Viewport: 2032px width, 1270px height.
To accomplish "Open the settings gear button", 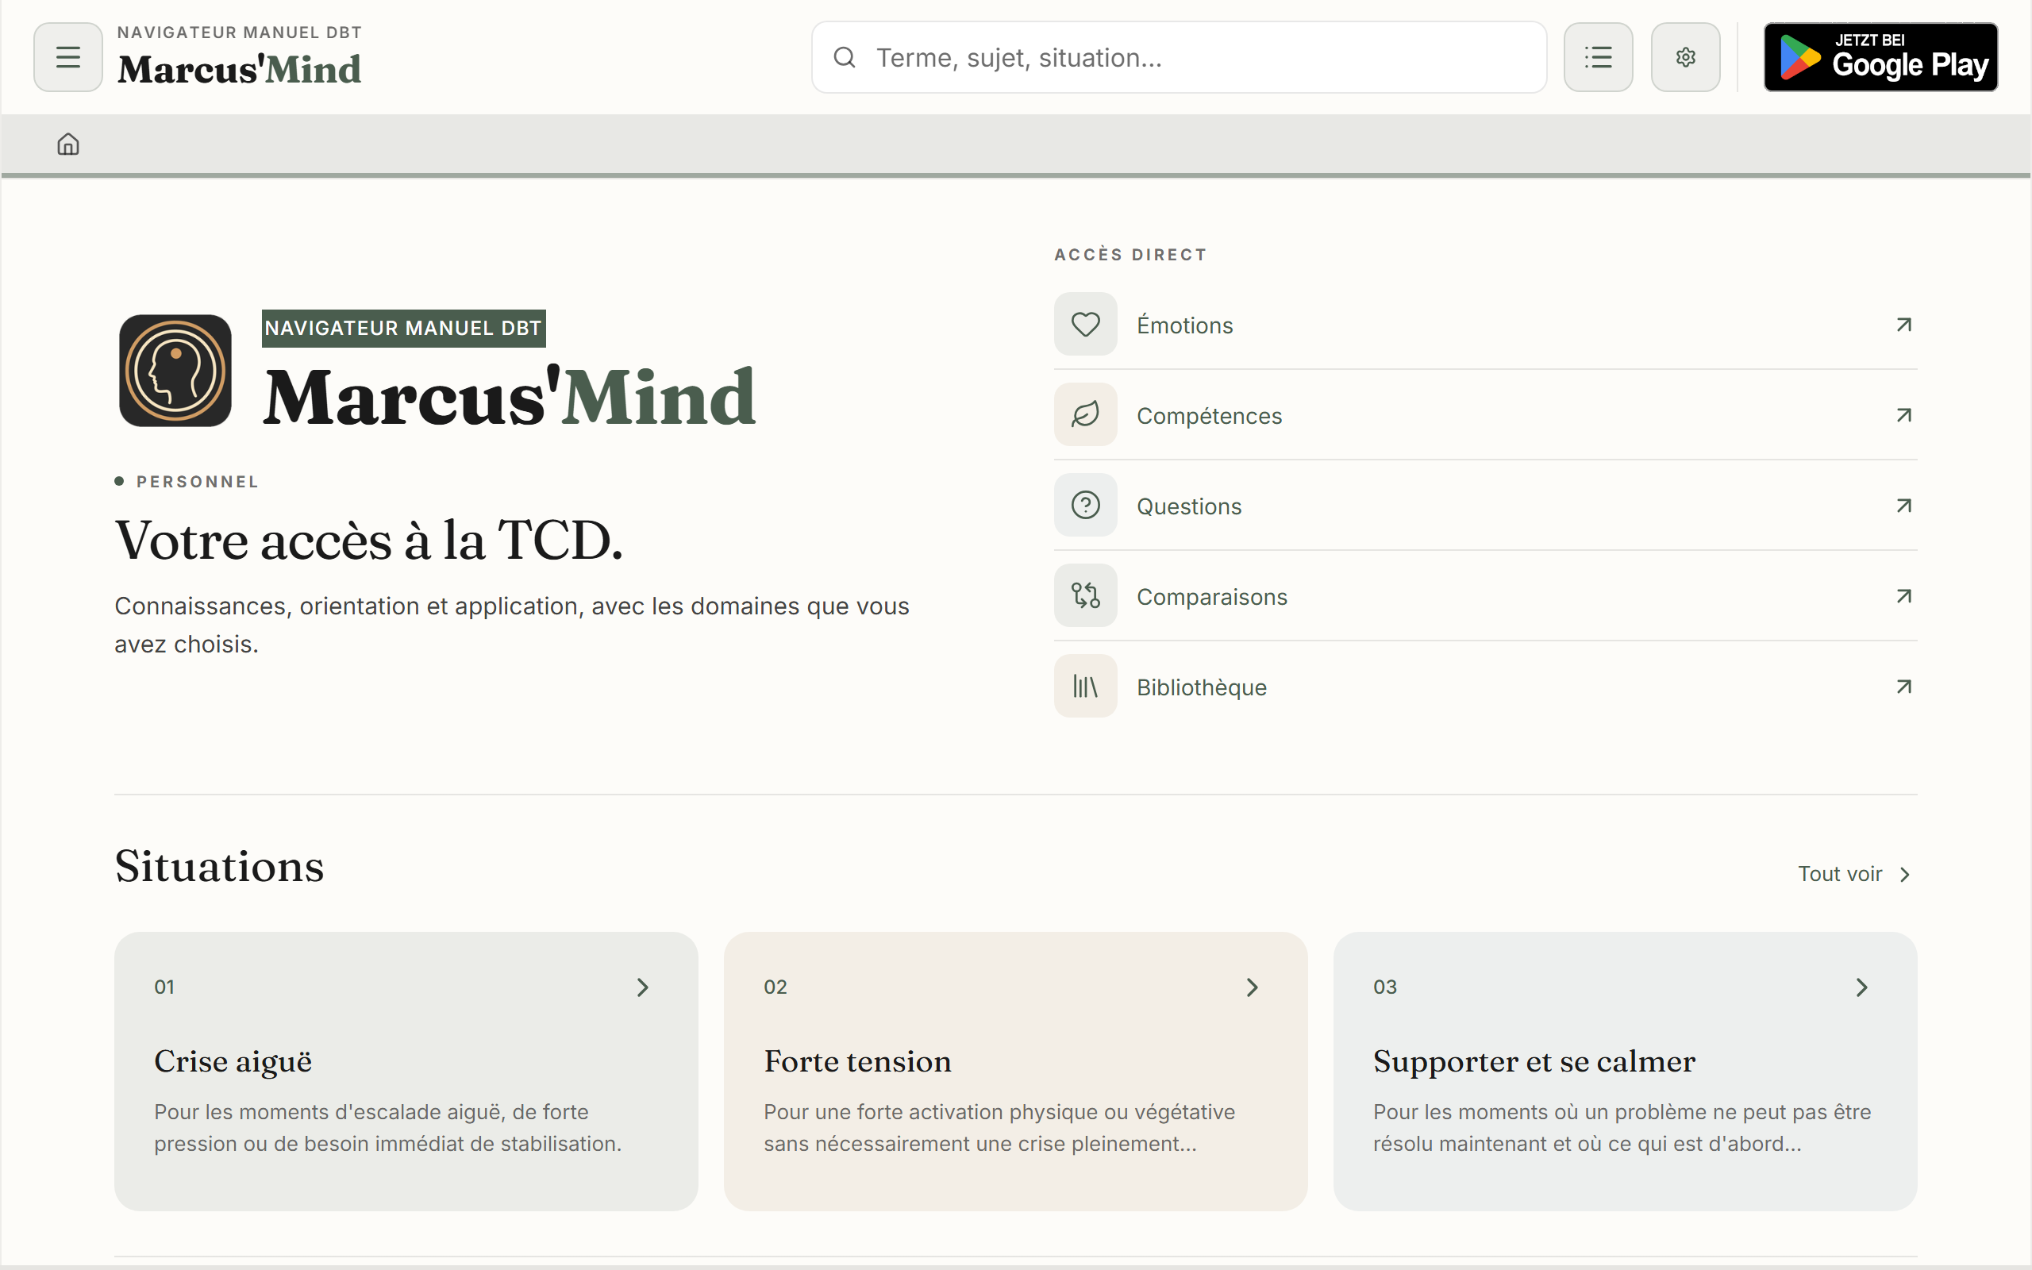I will tap(1685, 57).
